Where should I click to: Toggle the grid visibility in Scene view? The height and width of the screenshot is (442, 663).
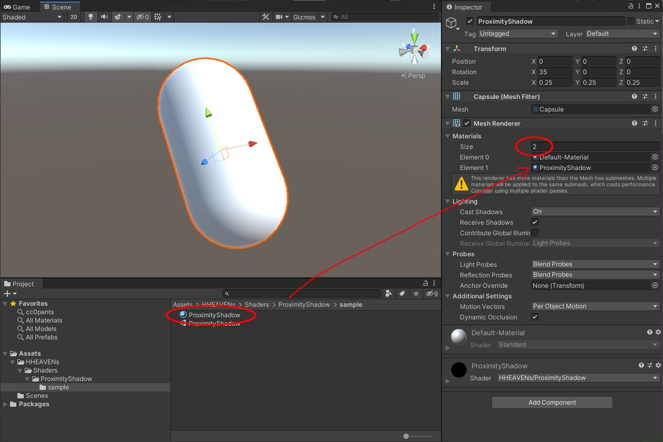[x=157, y=17]
